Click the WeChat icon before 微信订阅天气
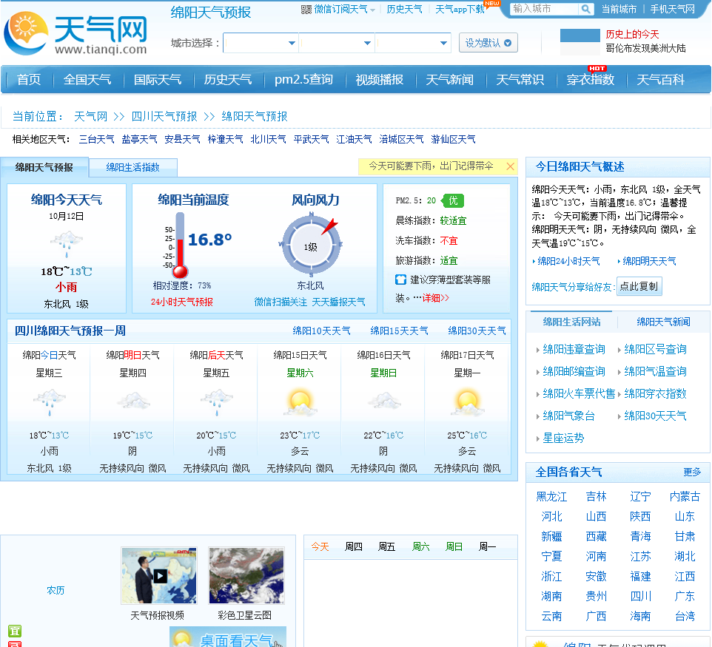The width and height of the screenshot is (712, 647). point(306,8)
